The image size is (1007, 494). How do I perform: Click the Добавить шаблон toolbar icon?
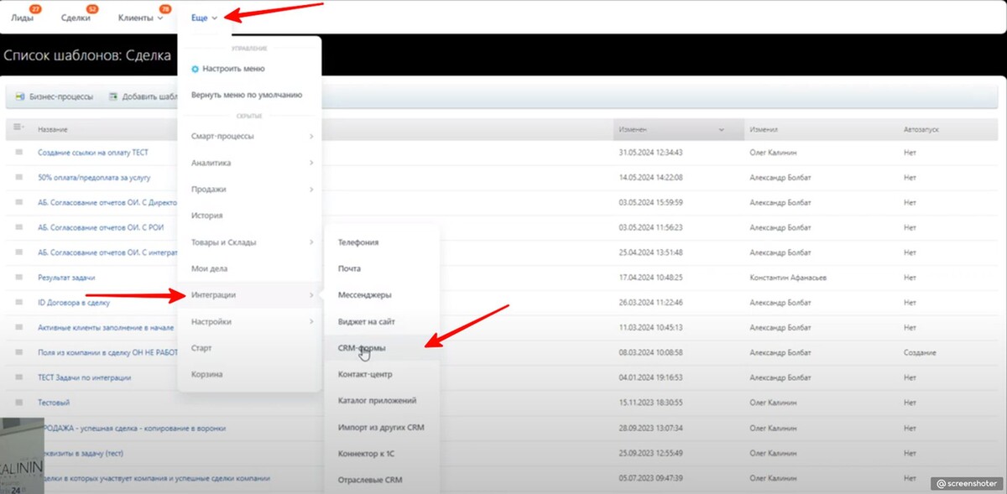pyautogui.click(x=112, y=96)
